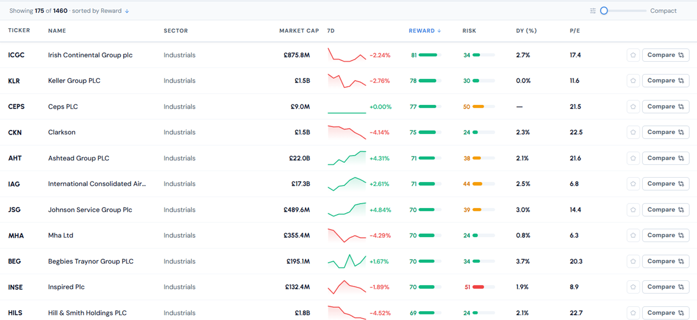This screenshot has height=320, width=697.
Task: Compare Hill & Smith Holdings PLC
Action: (665, 313)
